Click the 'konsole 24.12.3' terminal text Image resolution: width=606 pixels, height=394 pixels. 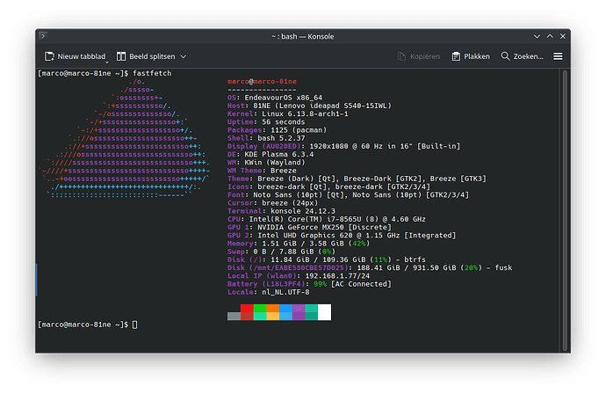[x=303, y=211]
